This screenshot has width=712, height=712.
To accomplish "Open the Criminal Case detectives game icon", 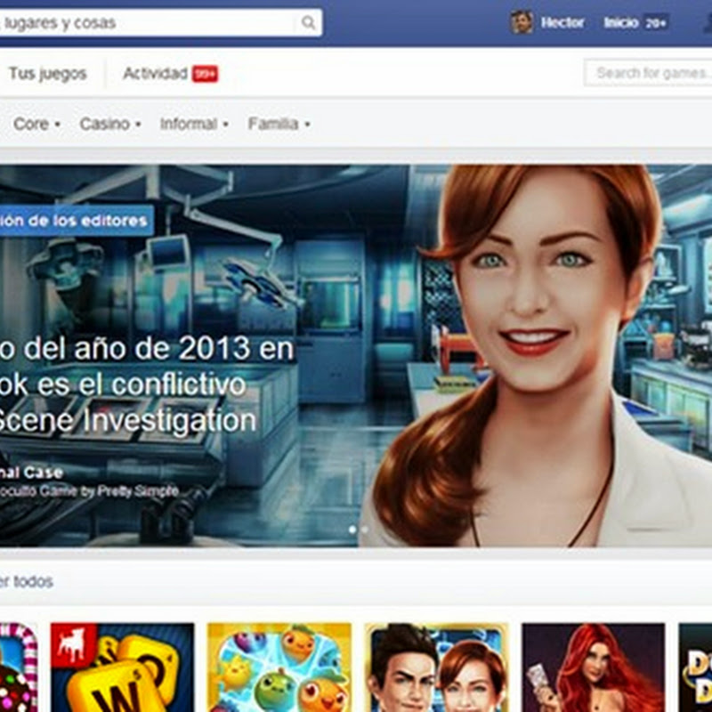I will (x=436, y=667).
